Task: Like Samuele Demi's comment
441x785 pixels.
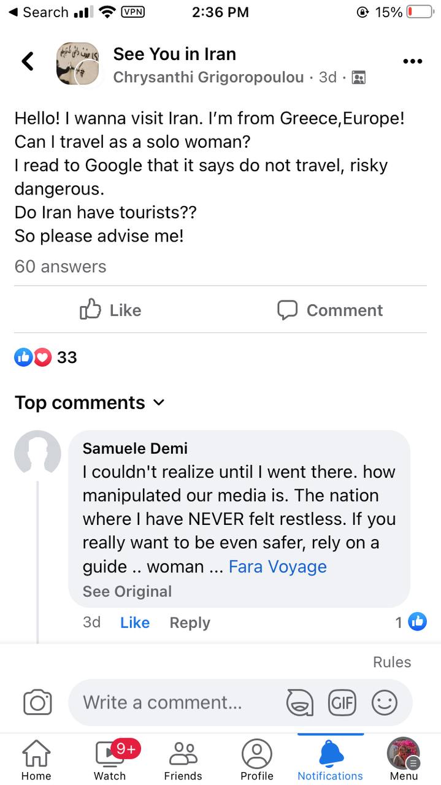Action: tap(135, 622)
